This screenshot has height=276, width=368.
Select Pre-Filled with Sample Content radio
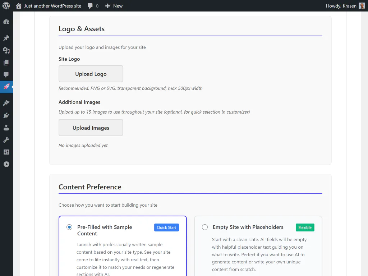click(x=69, y=227)
